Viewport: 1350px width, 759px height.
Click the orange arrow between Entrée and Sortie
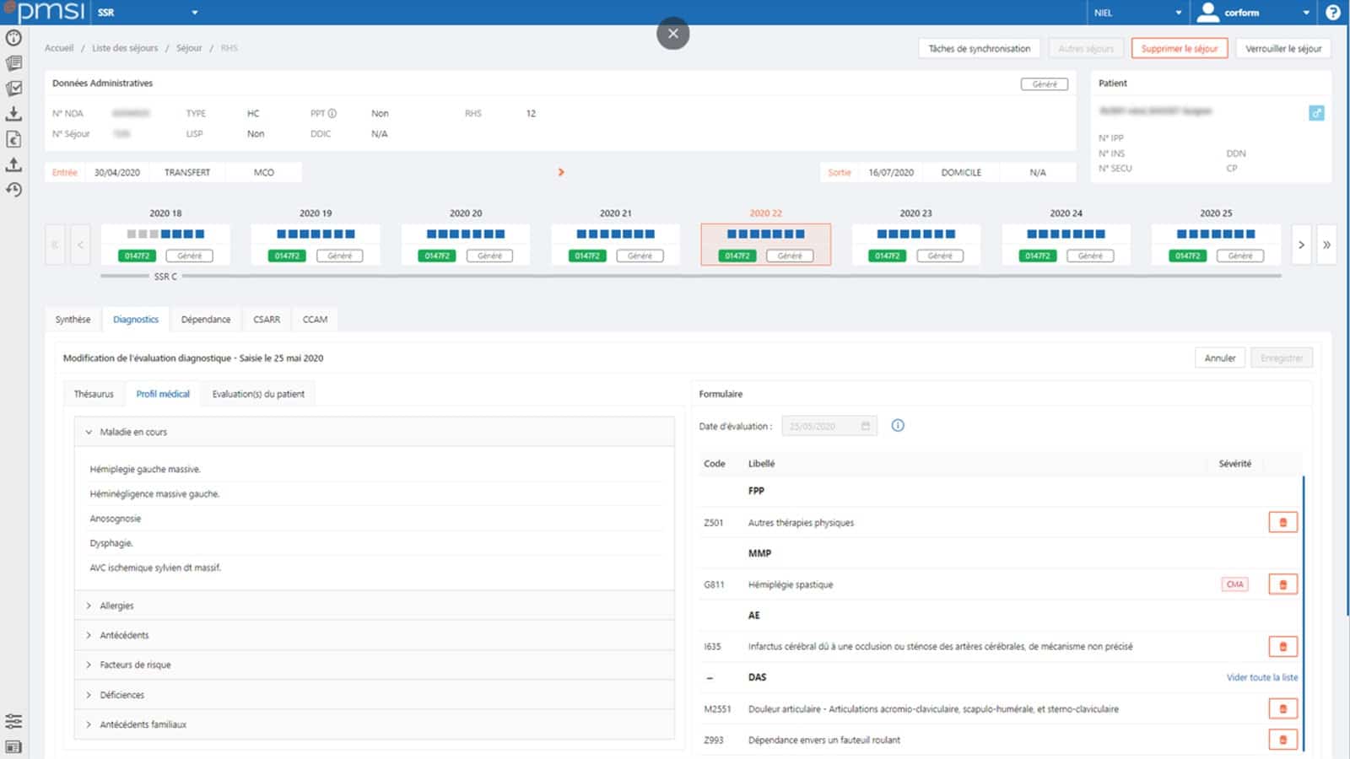pos(561,172)
